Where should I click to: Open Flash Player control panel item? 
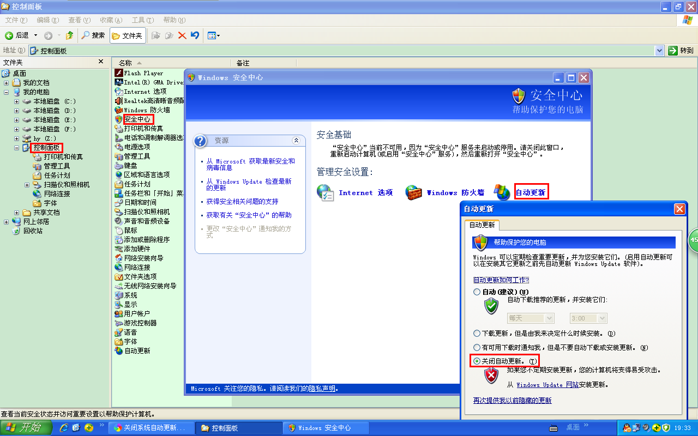pyautogui.click(x=143, y=73)
